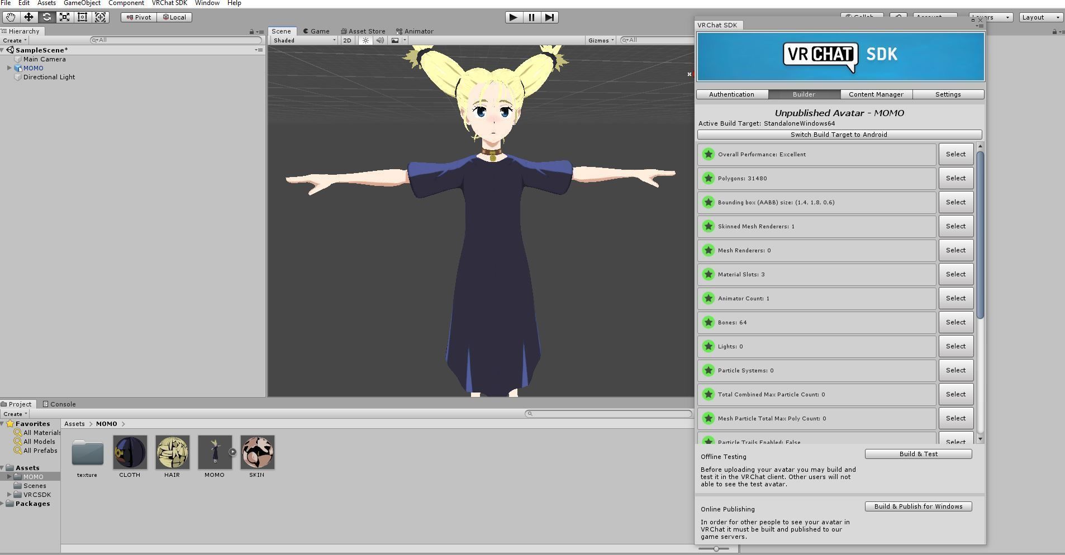Select the SKIN material asset
1065x555 pixels.
[257, 452]
